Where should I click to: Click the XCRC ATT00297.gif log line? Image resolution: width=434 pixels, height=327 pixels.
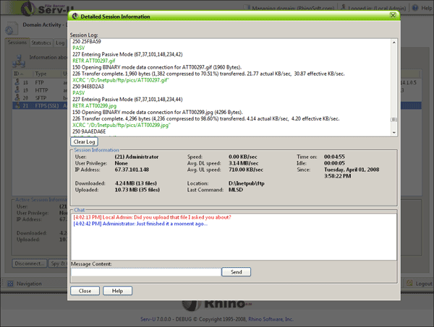coord(121,80)
